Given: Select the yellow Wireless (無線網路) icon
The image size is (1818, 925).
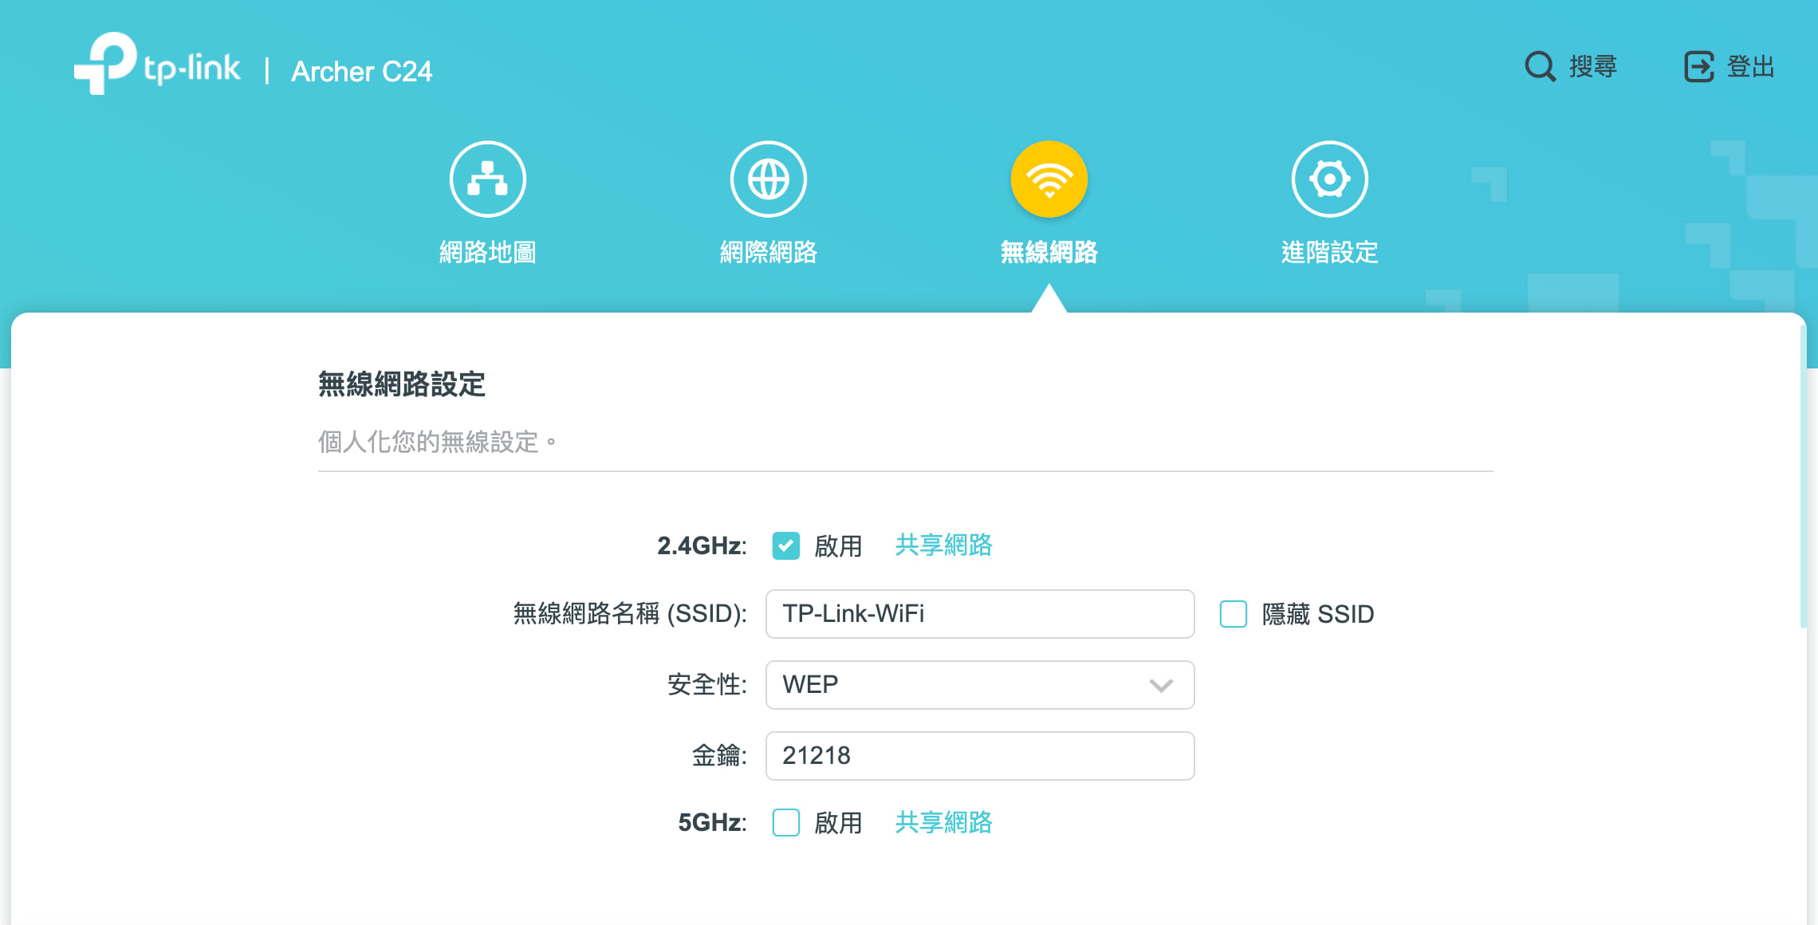Looking at the screenshot, I should pyautogui.click(x=1049, y=179).
